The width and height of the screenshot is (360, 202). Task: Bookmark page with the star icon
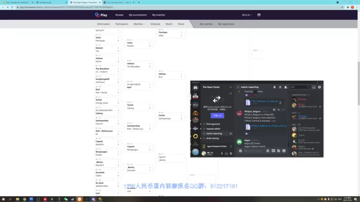342,7
